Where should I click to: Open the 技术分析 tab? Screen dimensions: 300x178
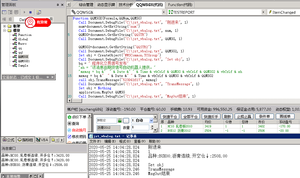pos(125,5)
